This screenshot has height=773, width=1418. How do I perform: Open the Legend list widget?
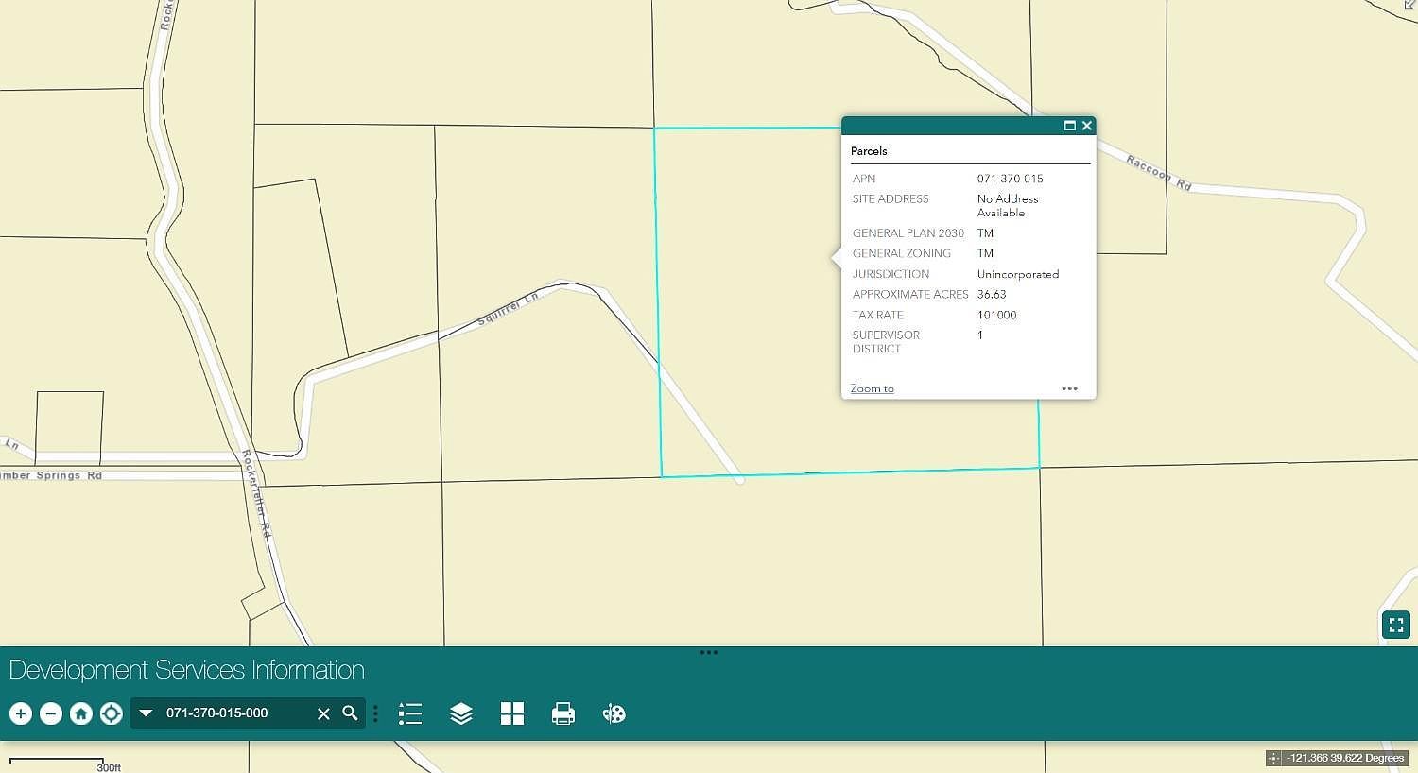410,713
